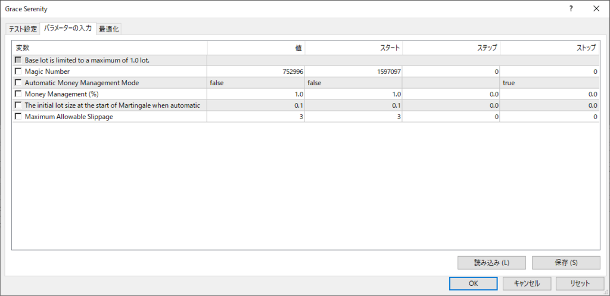Toggle Automatic Money Management Mode checkbox
610x296 pixels.
click(18, 83)
